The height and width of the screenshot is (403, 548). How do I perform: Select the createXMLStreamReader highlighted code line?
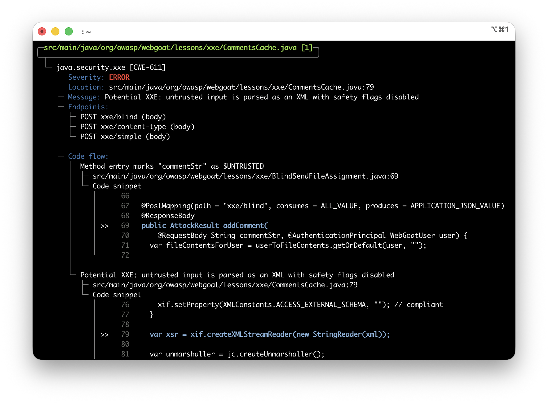click(x=270, y=334)
